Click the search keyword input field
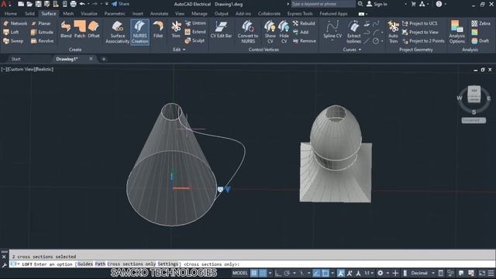496x279 pixels. 323,4
